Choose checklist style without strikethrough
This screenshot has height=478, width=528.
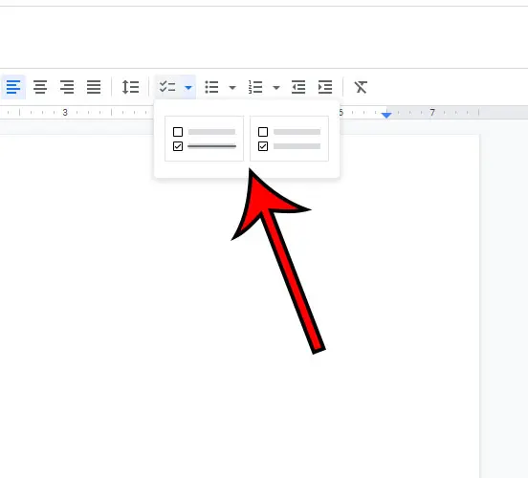[x=289, y=139]
